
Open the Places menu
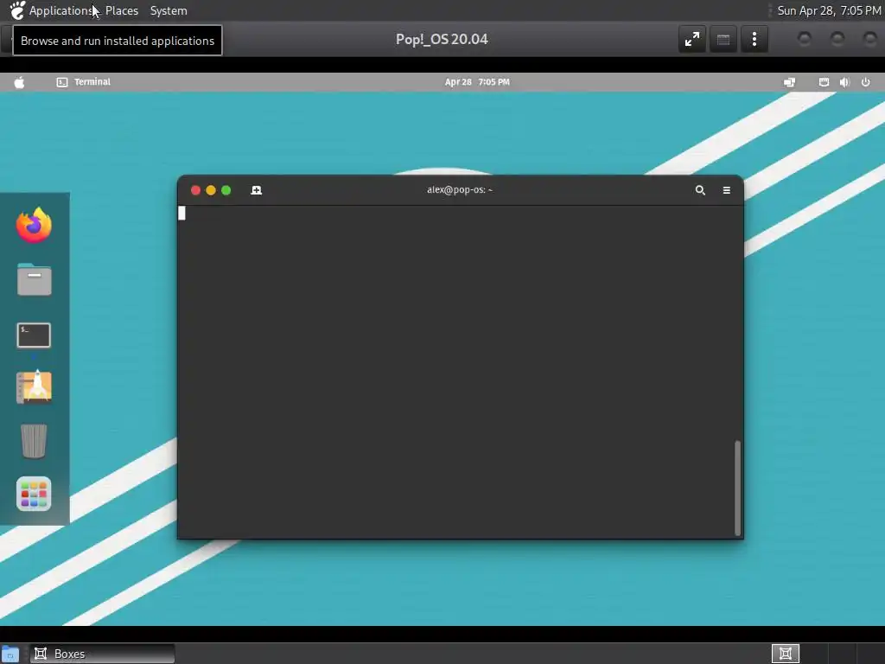tap(121, 10)
